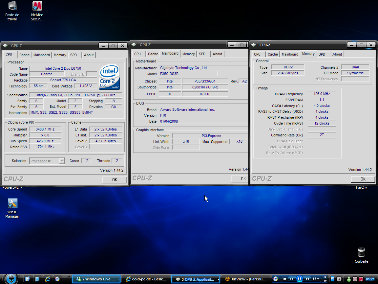Open the Corbeille recycle bin

pos(361,255)
